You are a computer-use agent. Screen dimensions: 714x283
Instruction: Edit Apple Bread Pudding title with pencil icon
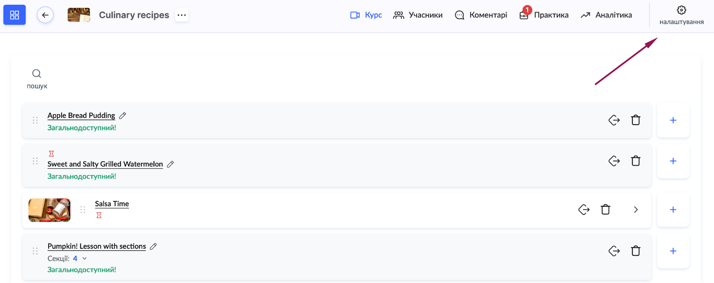[123, 116]
